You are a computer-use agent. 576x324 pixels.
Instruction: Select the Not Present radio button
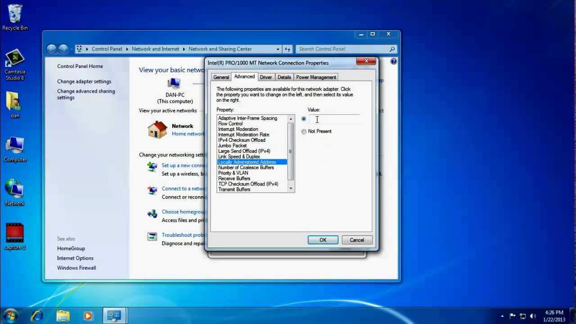304,131
